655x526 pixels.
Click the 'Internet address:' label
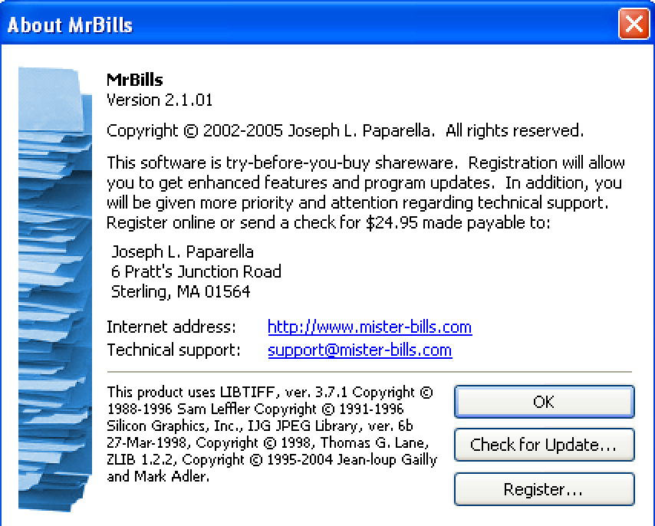[171, 327]
